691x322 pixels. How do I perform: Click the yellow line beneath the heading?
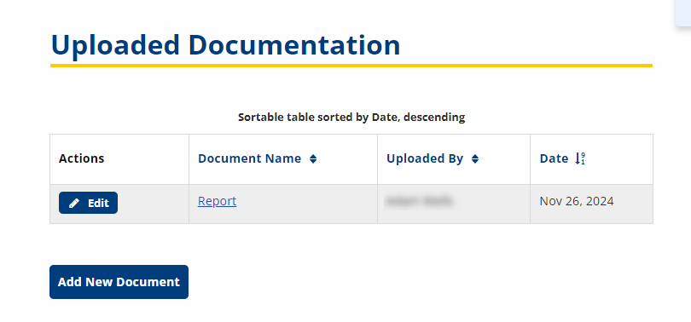click(351, 66)
